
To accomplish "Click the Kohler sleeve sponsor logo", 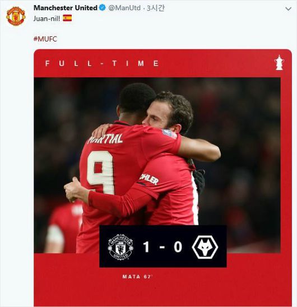I will click(149, 179).
